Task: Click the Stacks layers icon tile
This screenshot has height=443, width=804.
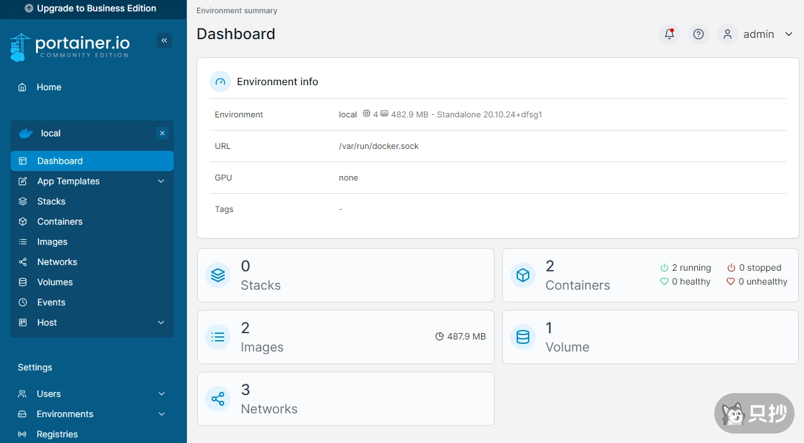Action: pos(219,275)
